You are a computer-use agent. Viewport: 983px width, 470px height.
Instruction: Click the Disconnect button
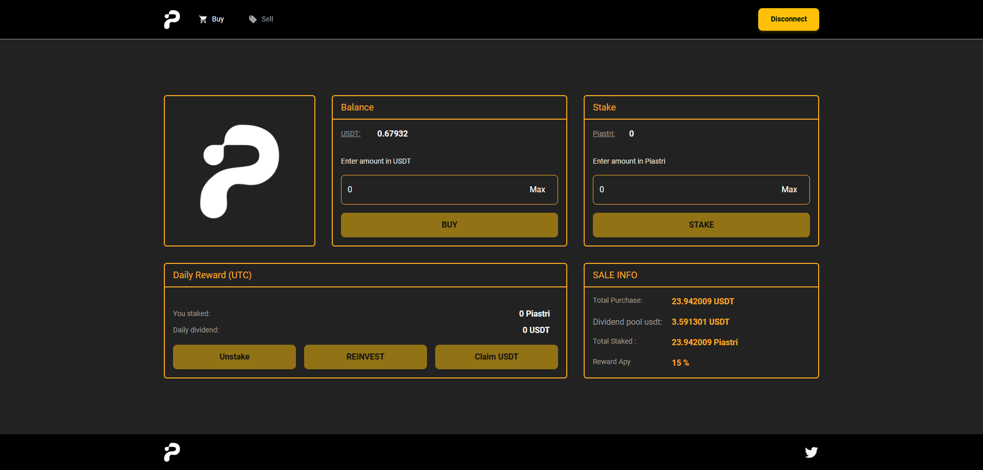[x=788, y=19]
